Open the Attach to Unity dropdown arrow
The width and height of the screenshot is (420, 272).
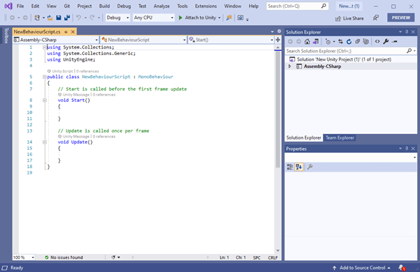[219, 17]
